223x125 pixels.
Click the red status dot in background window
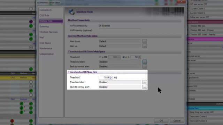tap(12, 121)
